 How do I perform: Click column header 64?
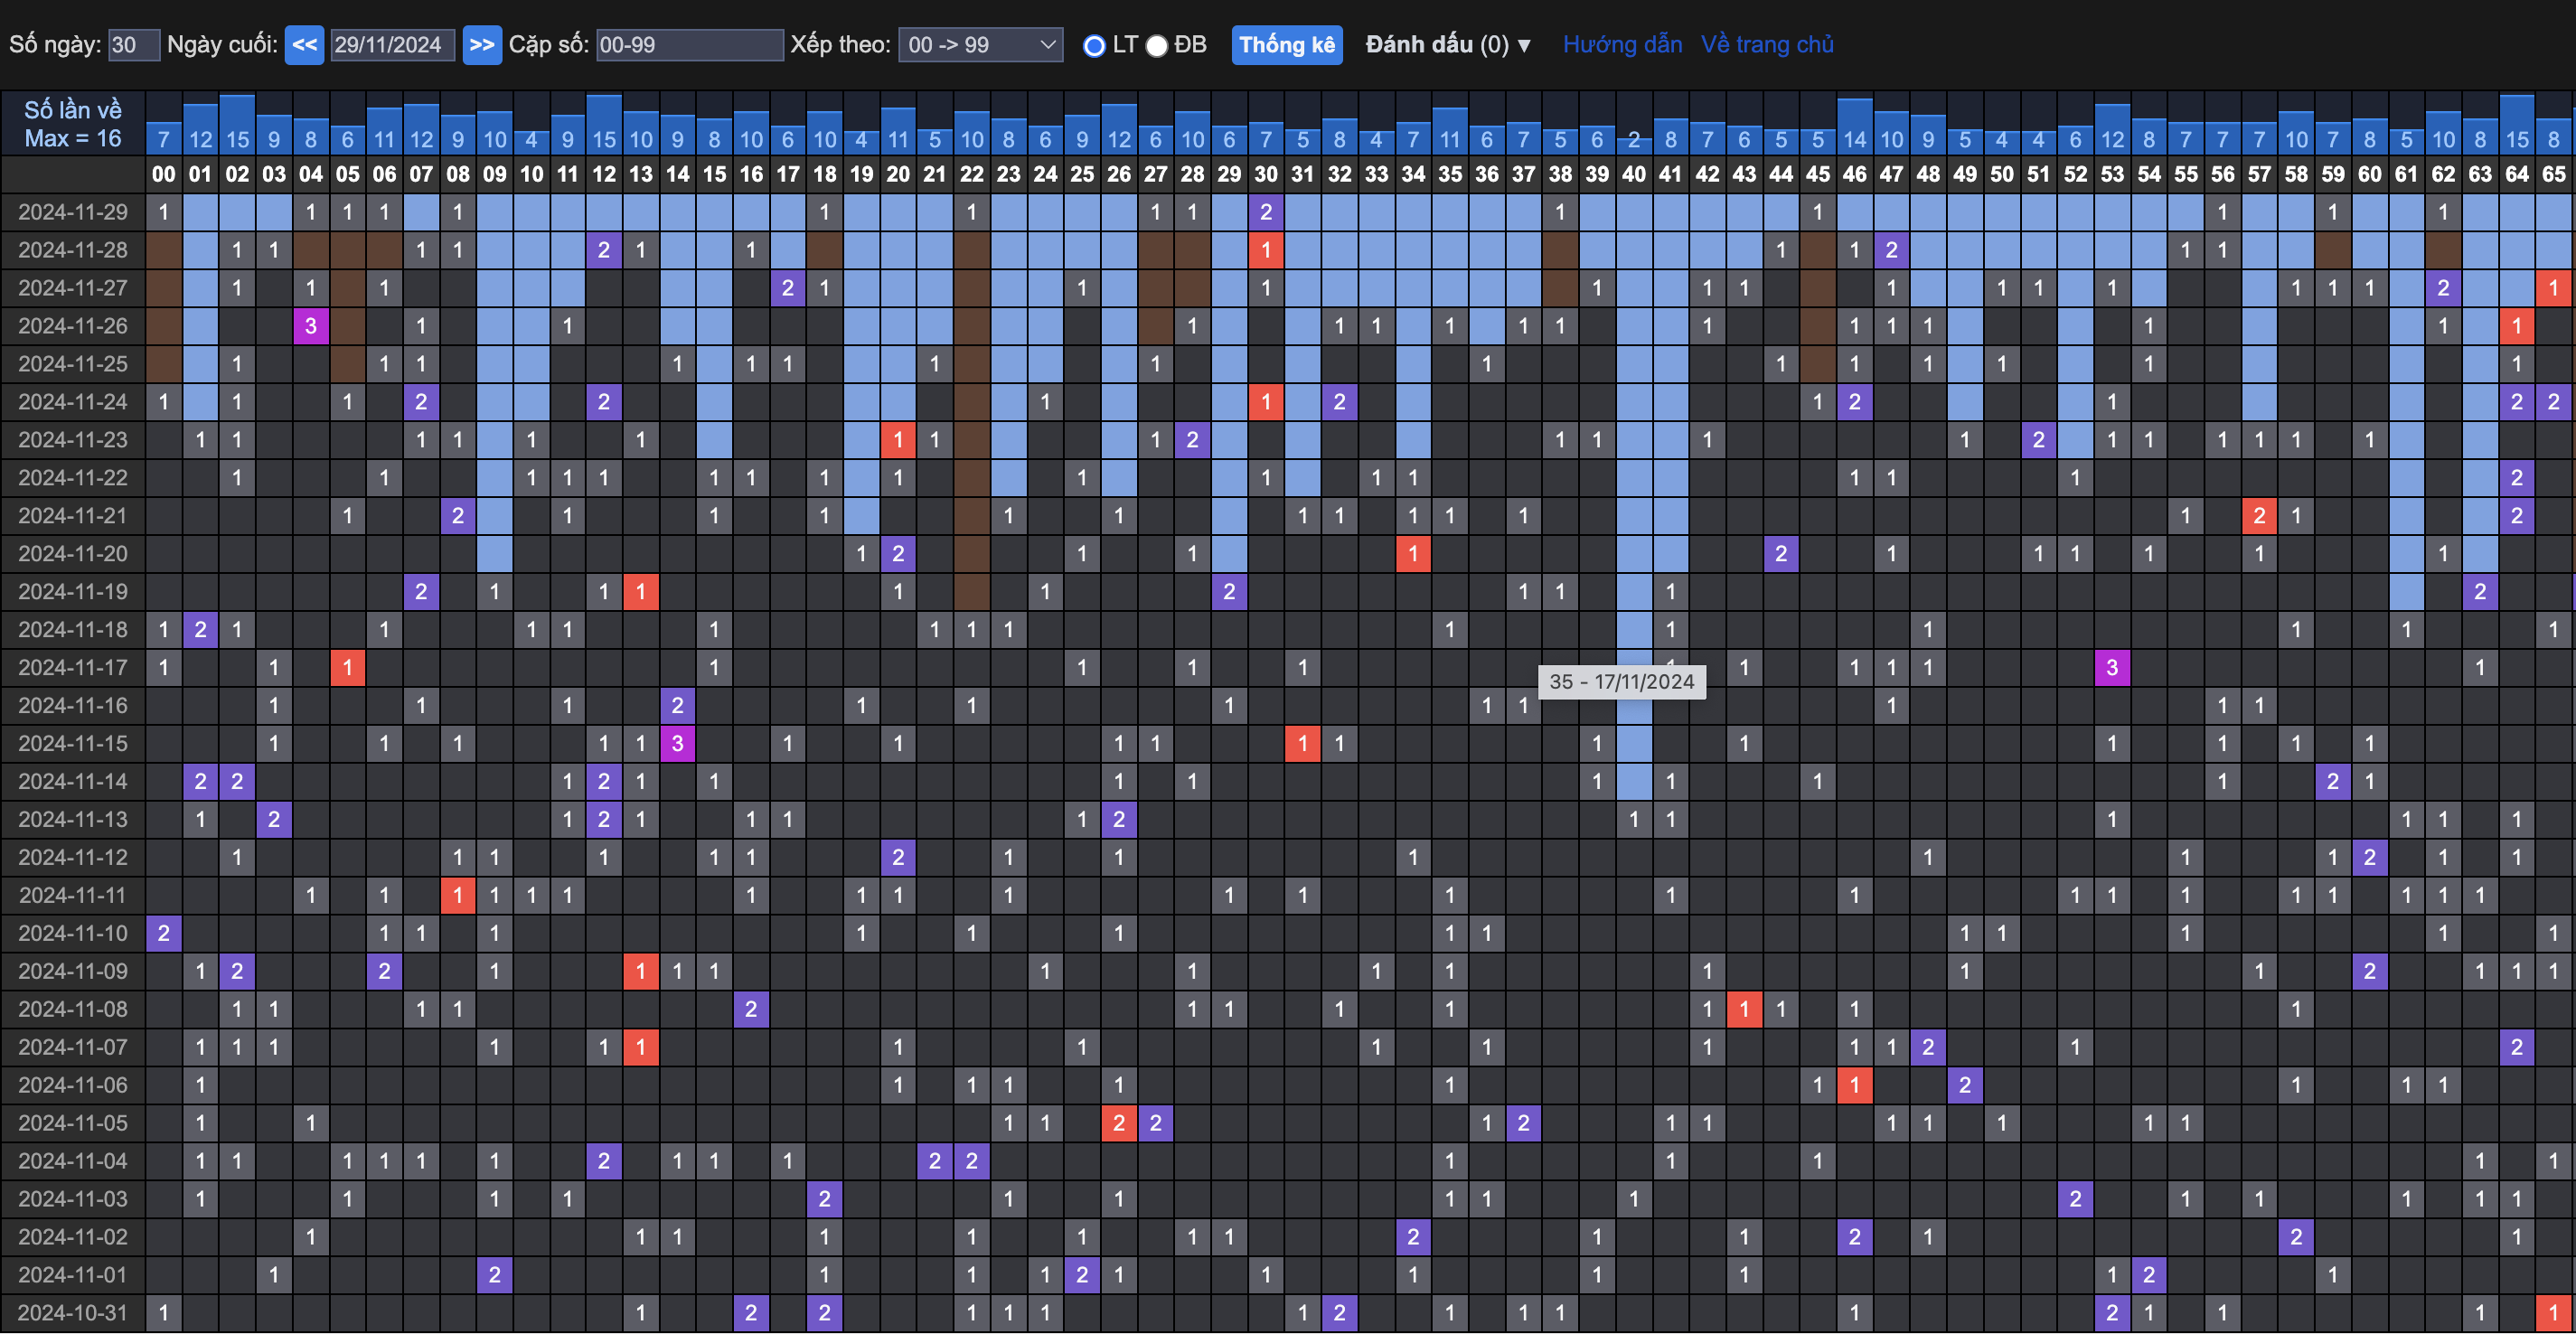tap(2517, 174)
